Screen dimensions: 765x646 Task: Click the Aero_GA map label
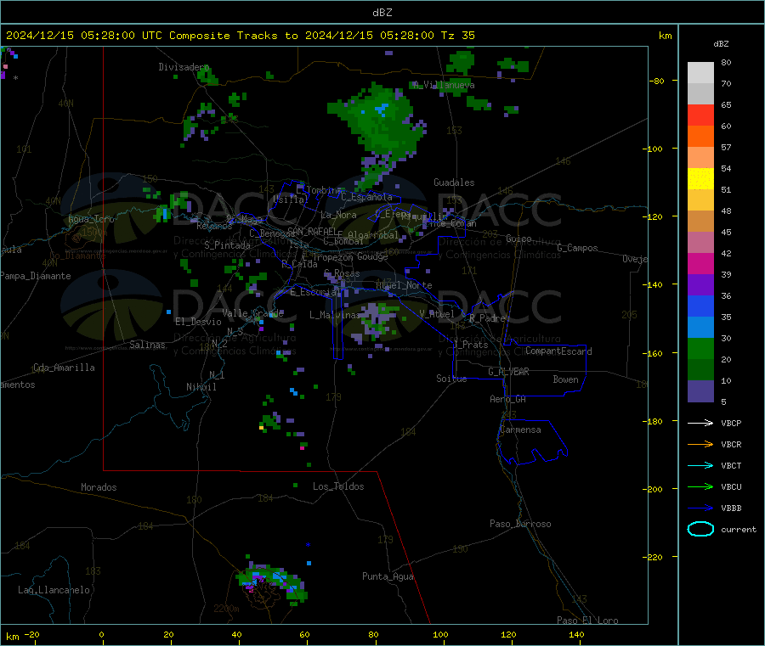507,399
